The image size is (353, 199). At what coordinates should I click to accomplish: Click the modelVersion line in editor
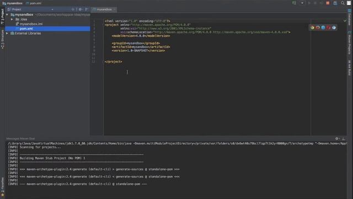141,36
